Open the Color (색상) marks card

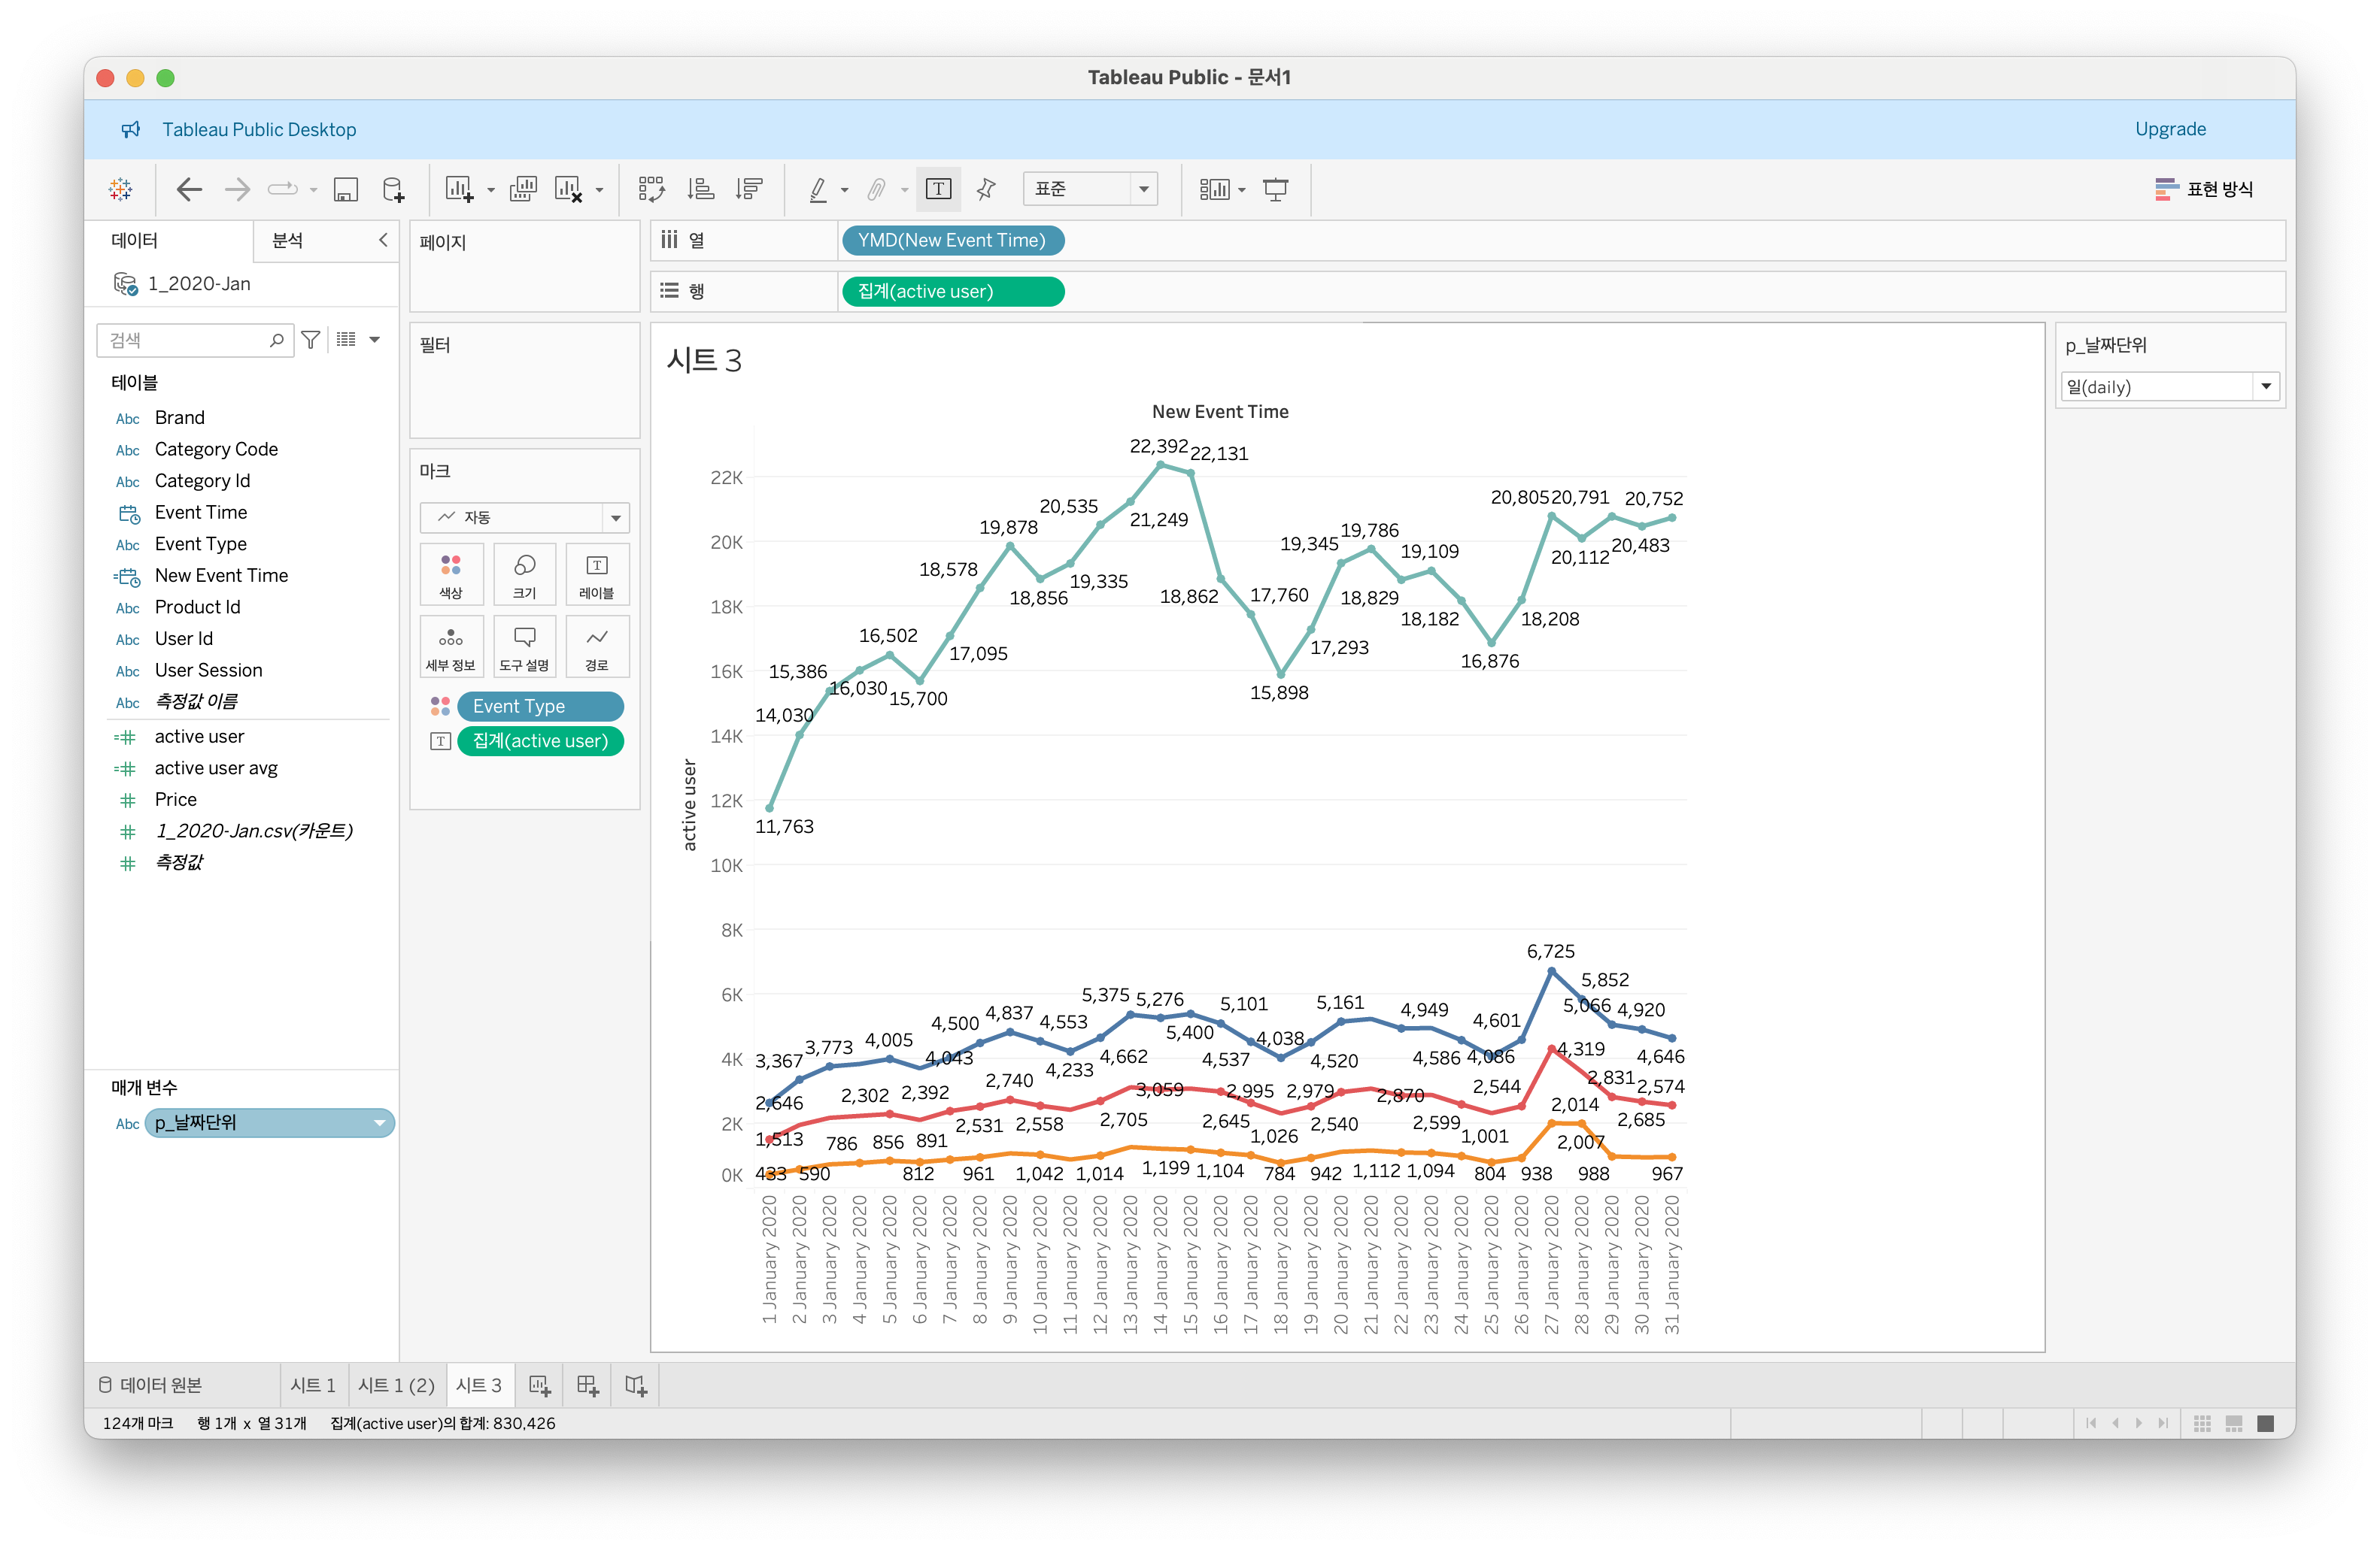click(x=451, y=574)
